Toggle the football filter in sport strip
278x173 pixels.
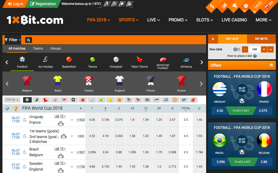click(x=27, y=100)
